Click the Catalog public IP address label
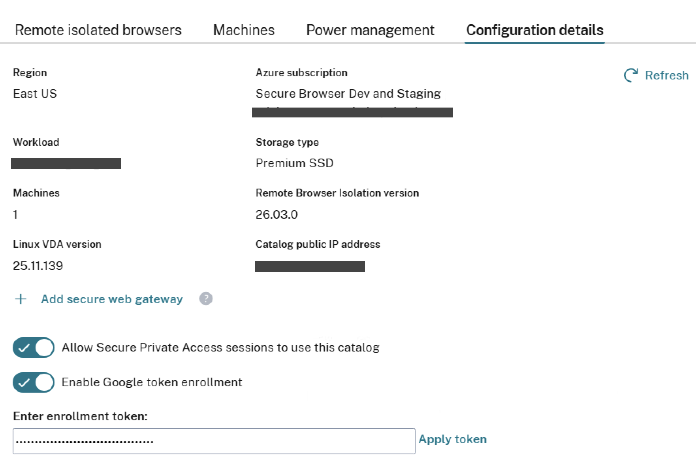This screenshot has height=465, width=696. [318, 244]
